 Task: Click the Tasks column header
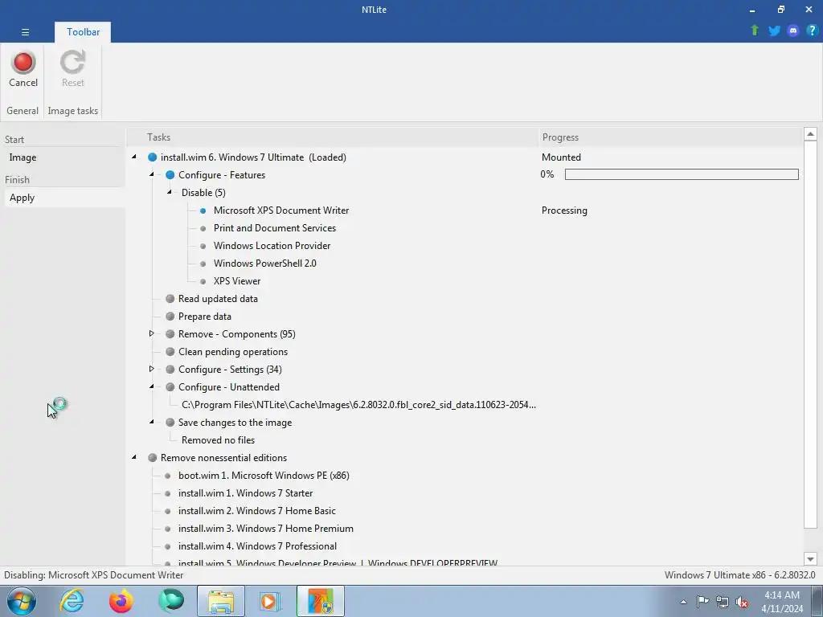pos(333,137)
